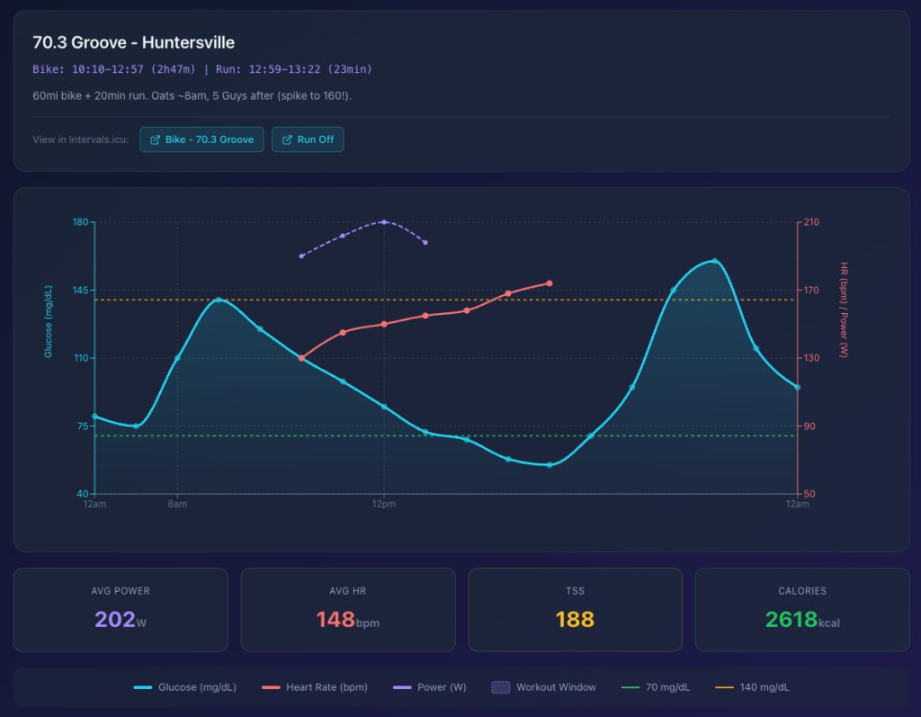This screenshot has height=717, width=921.
Task: Select the Avg HR 148 bpm card
Action: pos(348,609)
